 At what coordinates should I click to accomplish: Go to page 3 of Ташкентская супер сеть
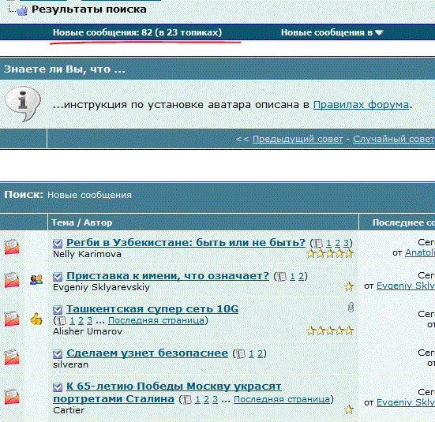pyautogui.click(x=89, y=321)
